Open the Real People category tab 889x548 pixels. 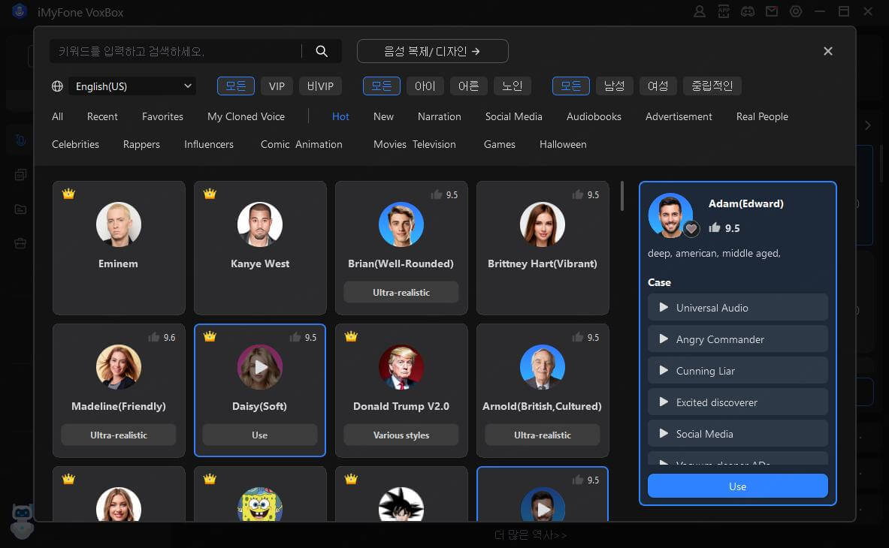point(762,116)
